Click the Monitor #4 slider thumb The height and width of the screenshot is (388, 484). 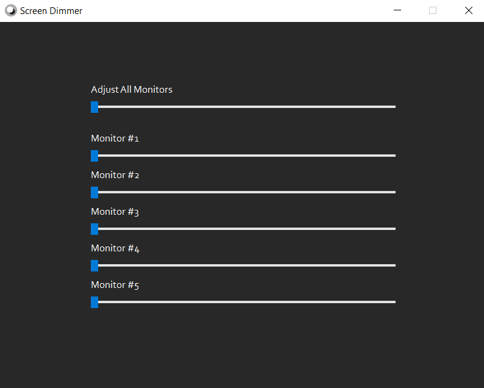94,265
